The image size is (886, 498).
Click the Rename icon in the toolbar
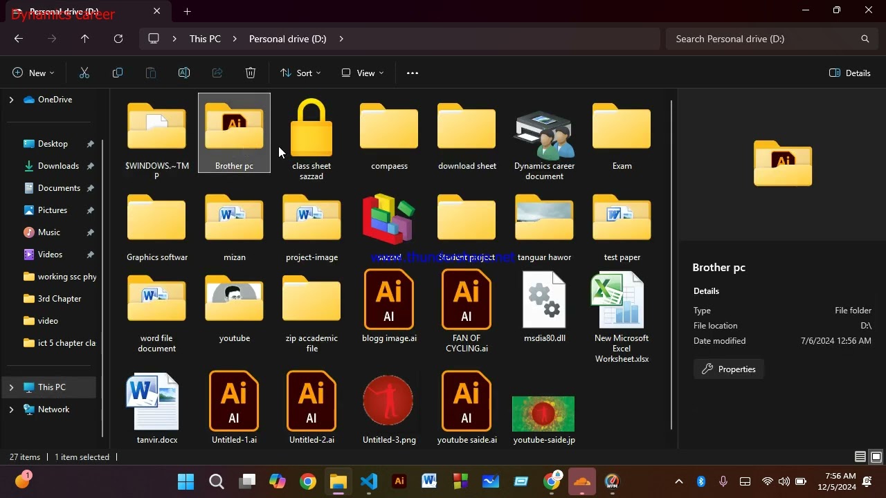[184, 73]
